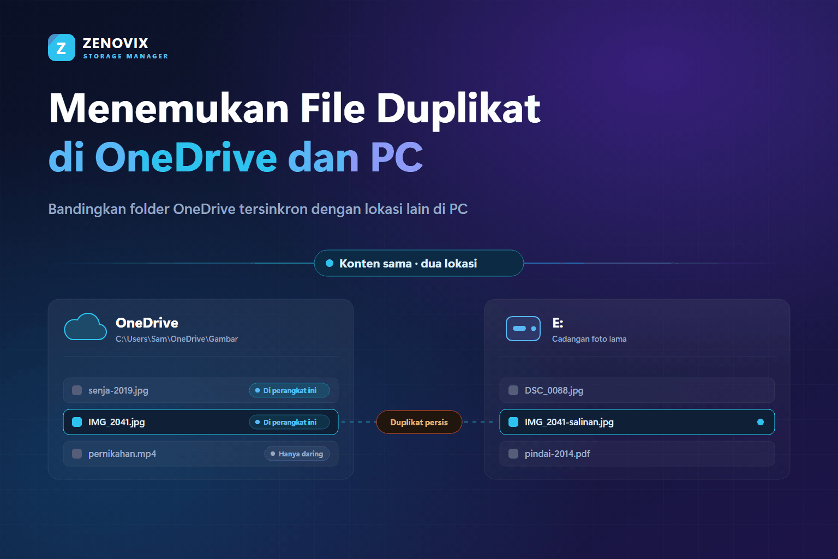Click the STORAGE MANAGER tagline
This screenshot has height=559, width=838.
pyautogui.click(x=125, y=56)
